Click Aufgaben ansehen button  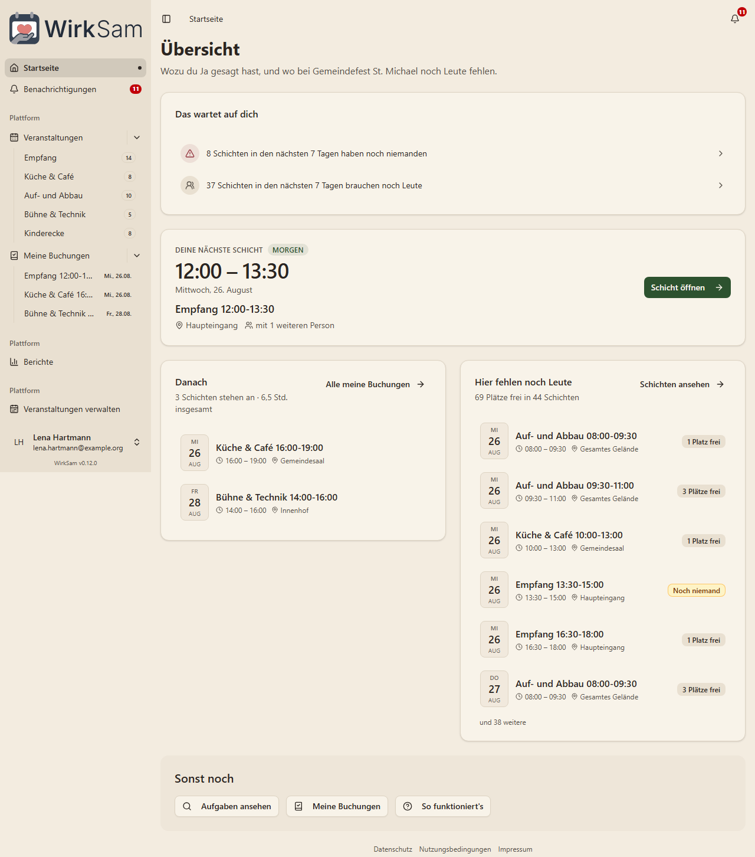click(x=226, y=806)
